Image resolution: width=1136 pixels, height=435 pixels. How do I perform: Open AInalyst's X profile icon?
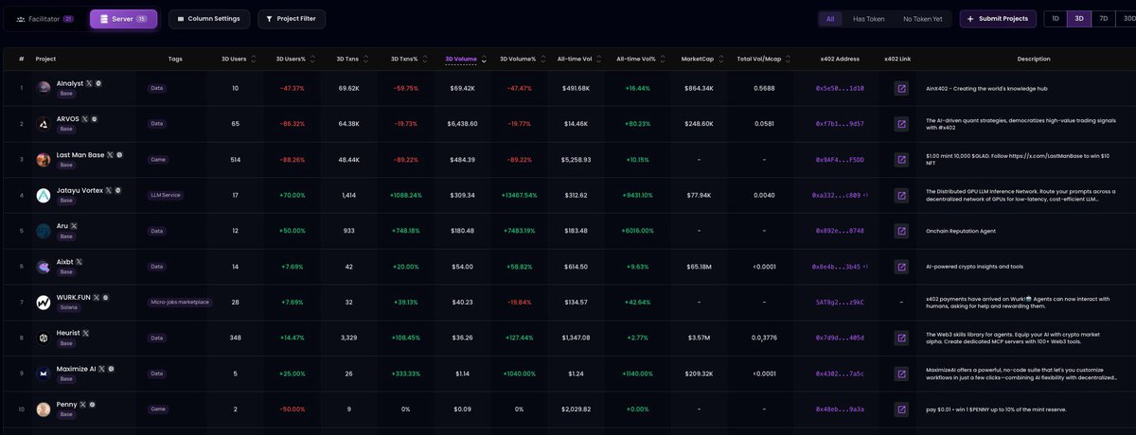[x=90, y=83]
